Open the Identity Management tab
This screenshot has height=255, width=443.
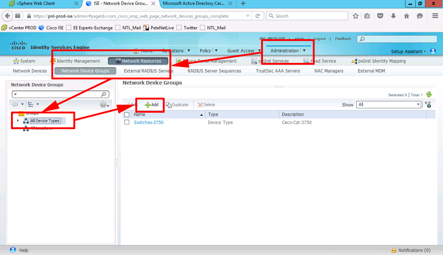point(75,61)
